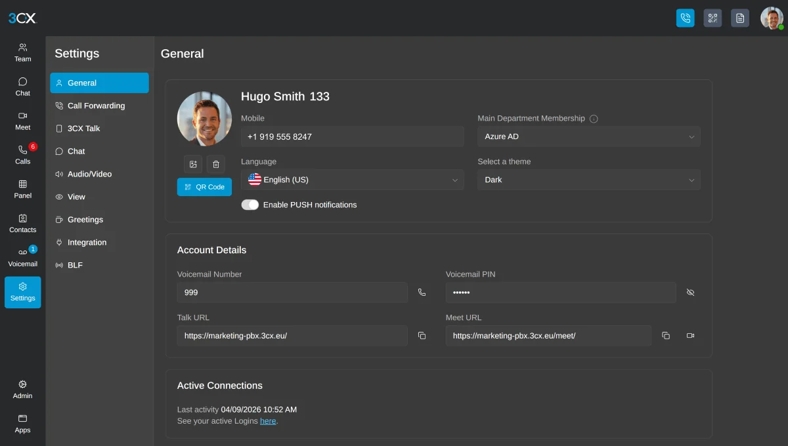Image resolution: width=788 pixels, height=446 pixels.
Task: Open the Language dropdown
Action: [x=353, y=180]
